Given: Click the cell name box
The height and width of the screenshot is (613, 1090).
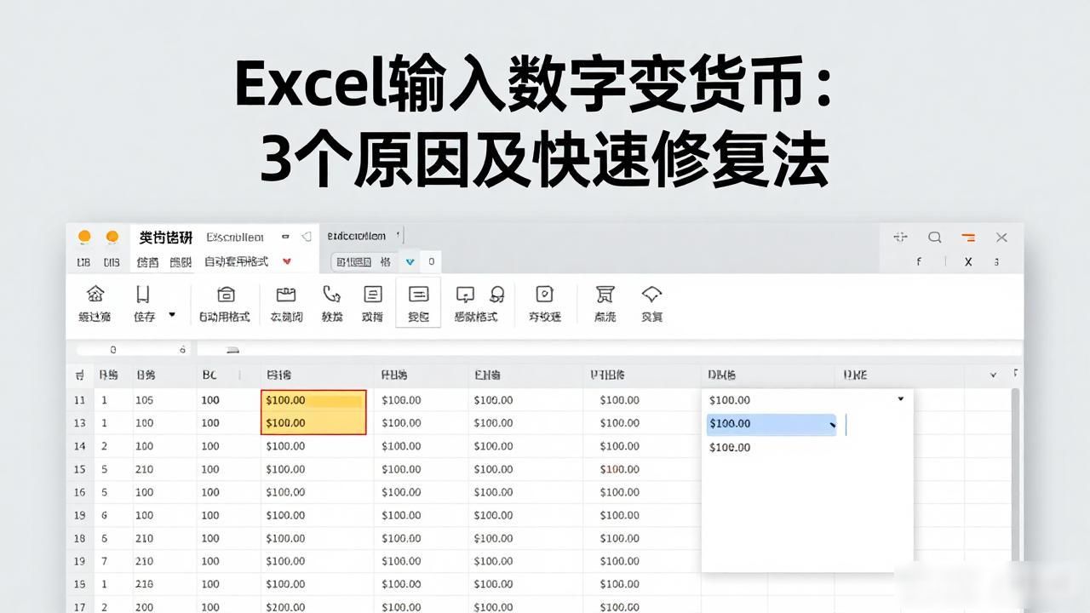Looking at the screenshot, I should (x=132, y=349).
